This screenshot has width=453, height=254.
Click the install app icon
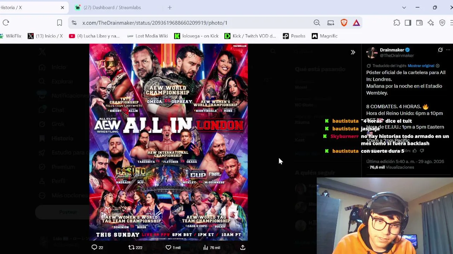tap(331, 23)
